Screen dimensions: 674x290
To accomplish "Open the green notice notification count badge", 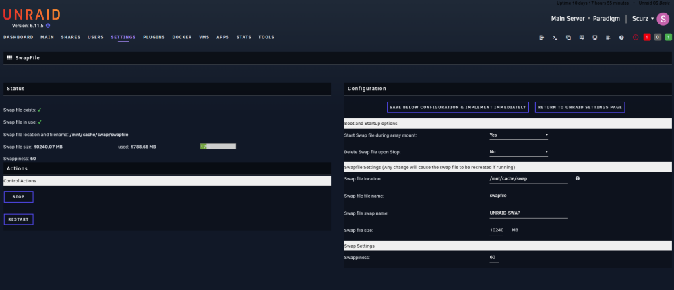I will tap(668, 38).
